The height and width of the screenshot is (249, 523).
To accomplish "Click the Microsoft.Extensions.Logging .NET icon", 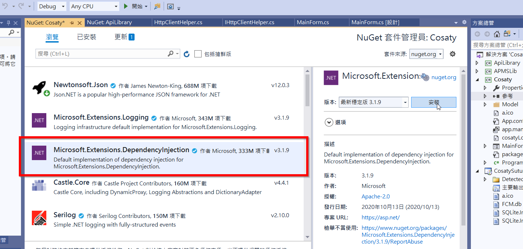I will (39, 120).
